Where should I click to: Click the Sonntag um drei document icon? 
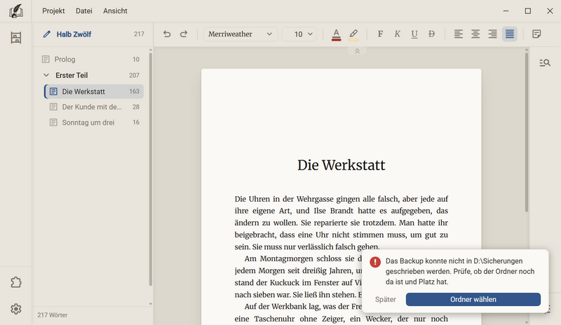tap(53, 123)
